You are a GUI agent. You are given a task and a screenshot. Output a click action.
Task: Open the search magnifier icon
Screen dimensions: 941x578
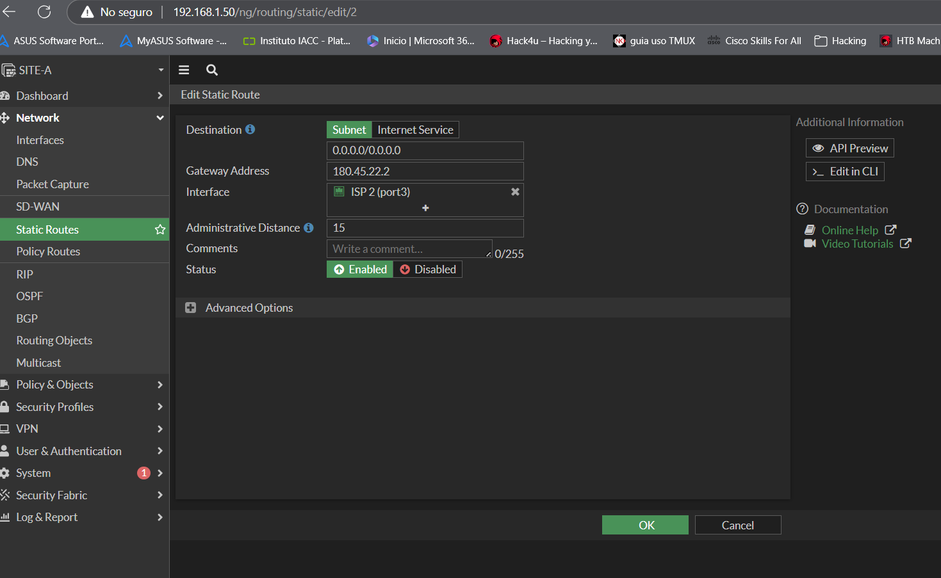[x=212, y=70]
